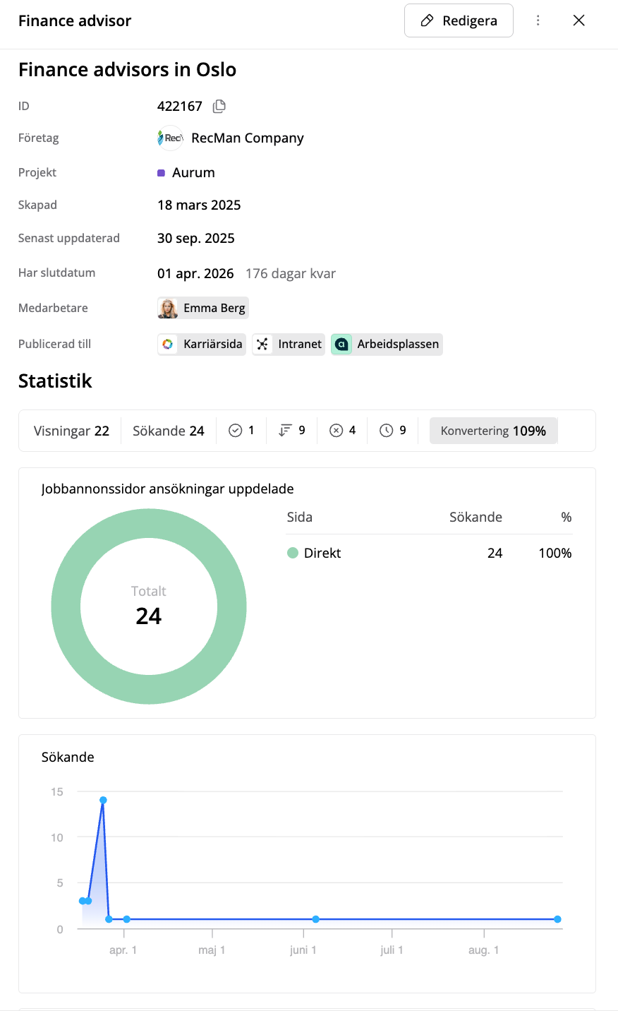The width and height of the screenshot is (618, 1011).
Task: Open Emma Berg's profile avatar
Action: pyautogui.click(x=168, y=309)
